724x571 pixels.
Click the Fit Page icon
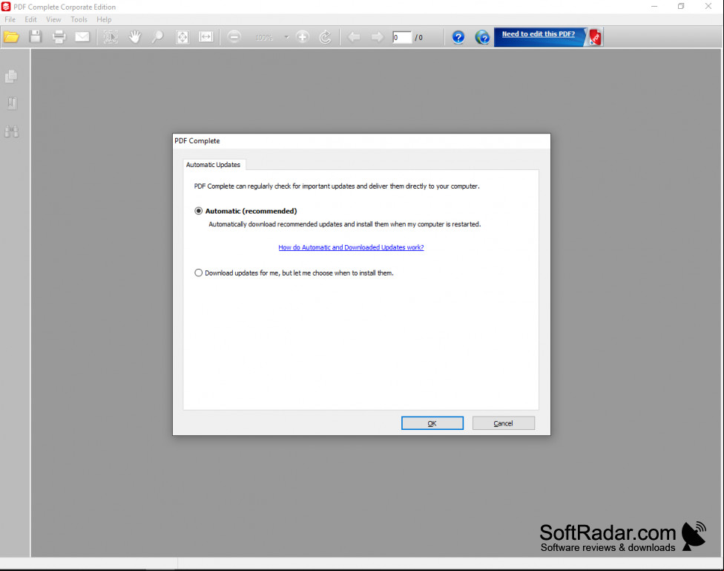(182, 37)
